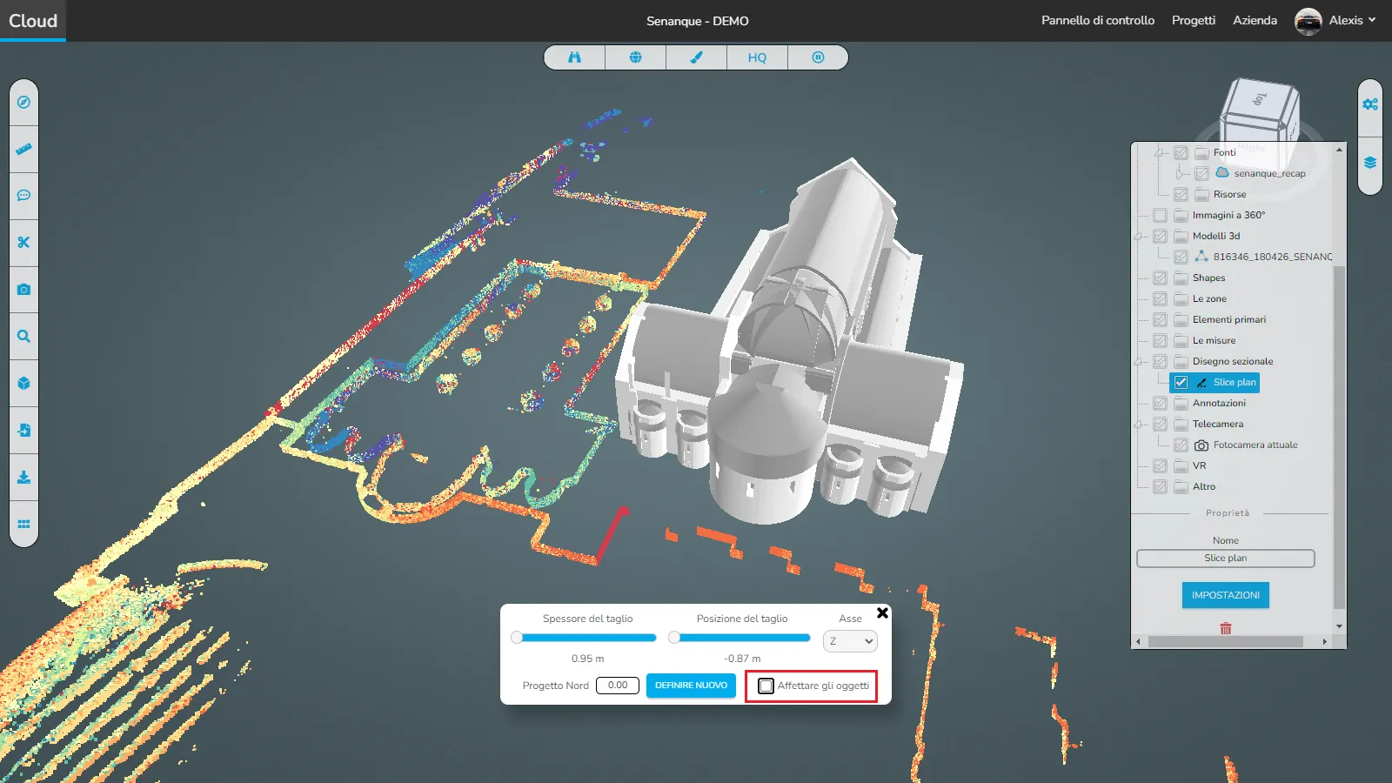
Task: Open Azienda menu
Action: pyautogui.click(x=1255, y=20)
